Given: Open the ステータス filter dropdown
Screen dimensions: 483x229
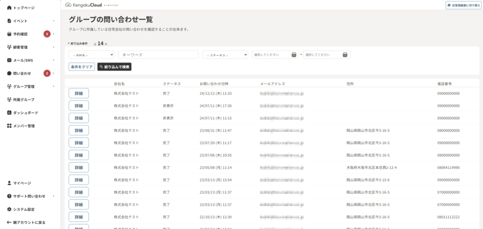Looking at the screenshot, I should [x=225, y=55].
